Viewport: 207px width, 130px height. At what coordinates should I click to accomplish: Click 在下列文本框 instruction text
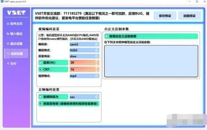pos(127,42)
